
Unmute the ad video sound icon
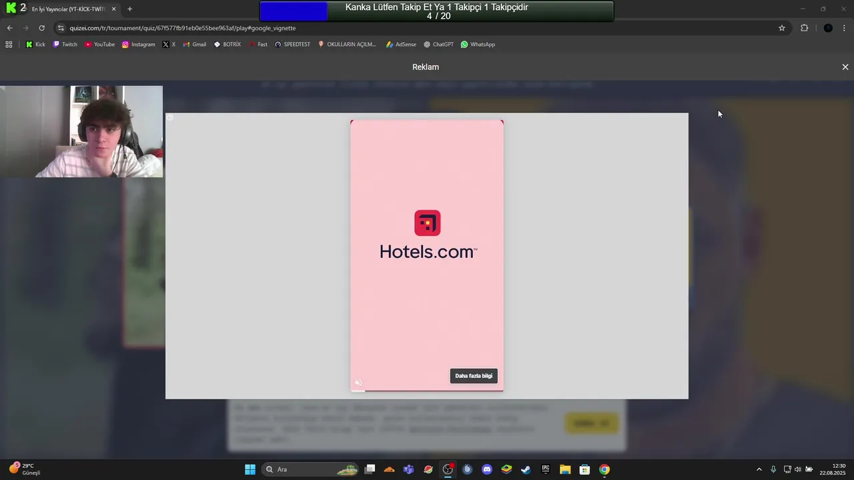[x=358, y=383]
